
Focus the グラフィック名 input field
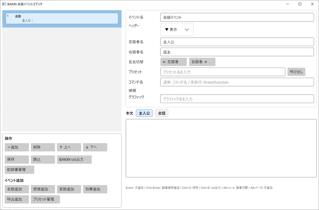237,99
